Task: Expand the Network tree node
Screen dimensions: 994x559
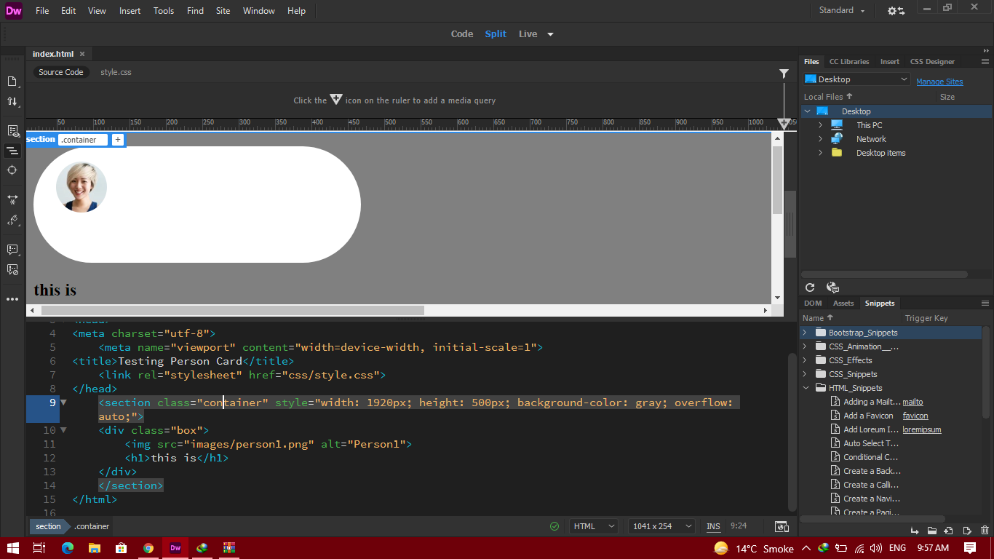Action: [x=820, y=139]
